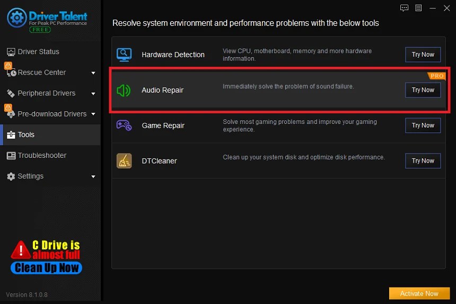Click the Game Repair controller icon
The image size is (456, 304).
(124, 126)
